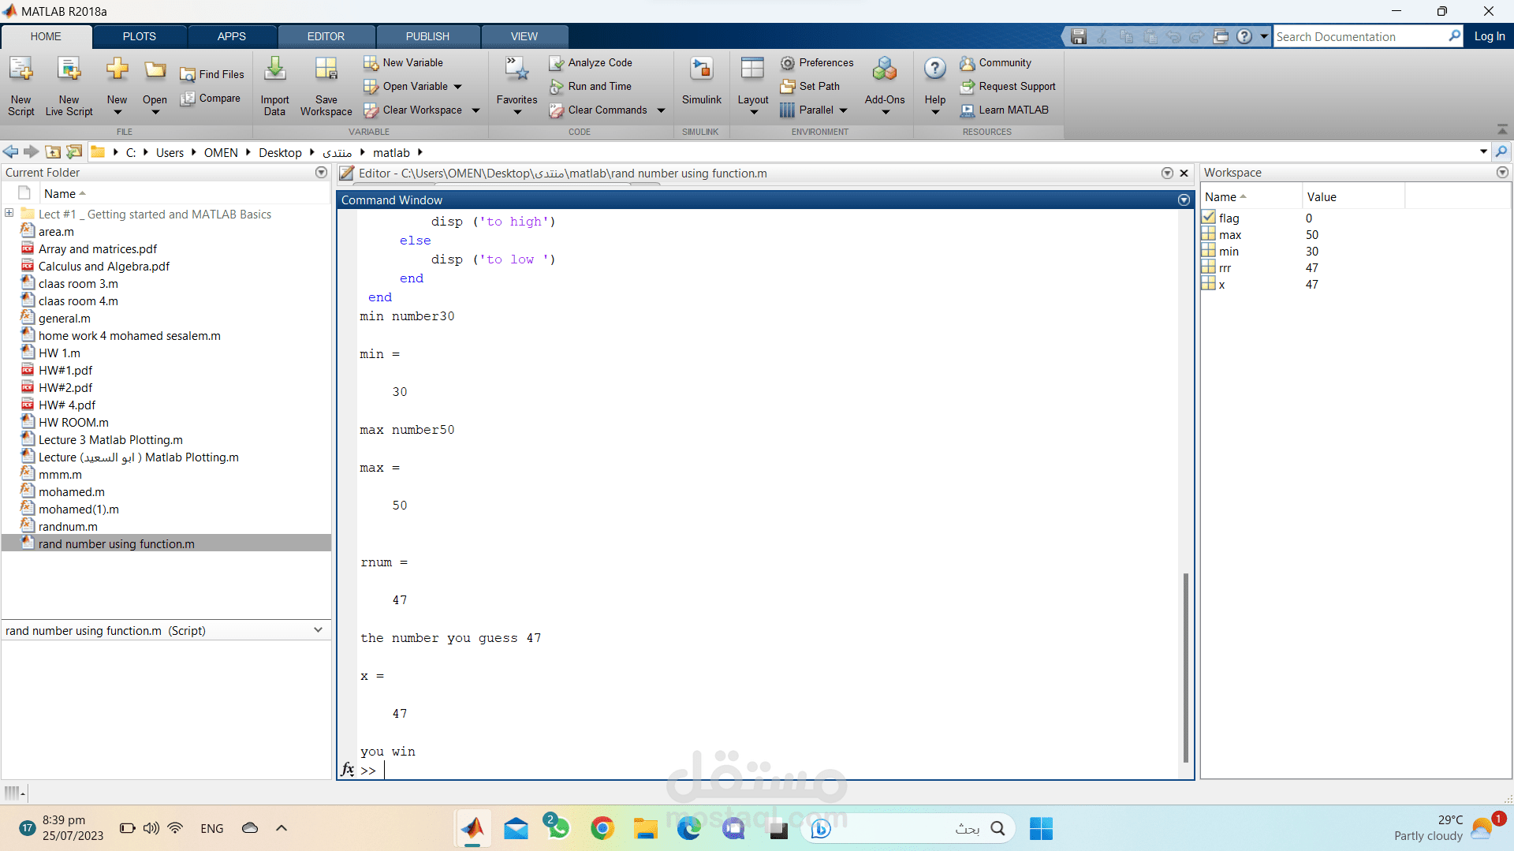
Task: Sort Current Folder by Name column
Action: [60, 193]
